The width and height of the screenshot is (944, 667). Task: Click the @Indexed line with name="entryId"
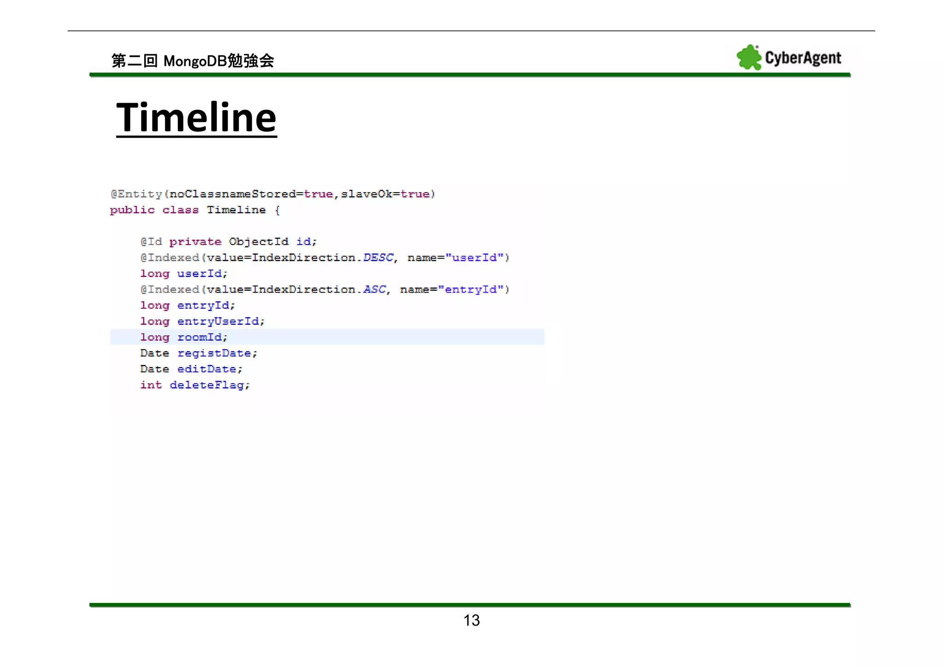tap(325, 289)
